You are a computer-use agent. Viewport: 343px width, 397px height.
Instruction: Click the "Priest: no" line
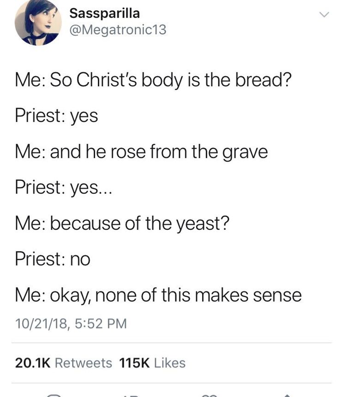[x=53, y=259]
